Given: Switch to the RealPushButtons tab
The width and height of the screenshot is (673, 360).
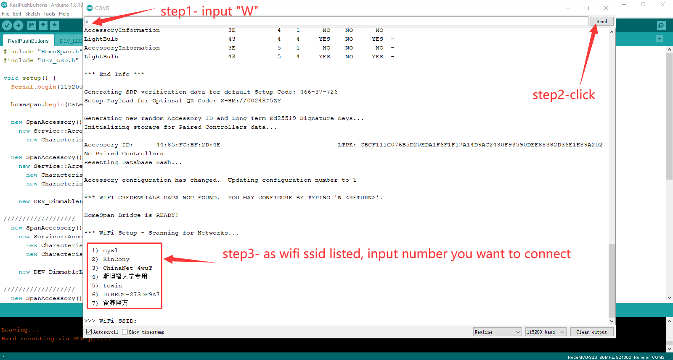Looking at the screenshot, I should point(28,41).
